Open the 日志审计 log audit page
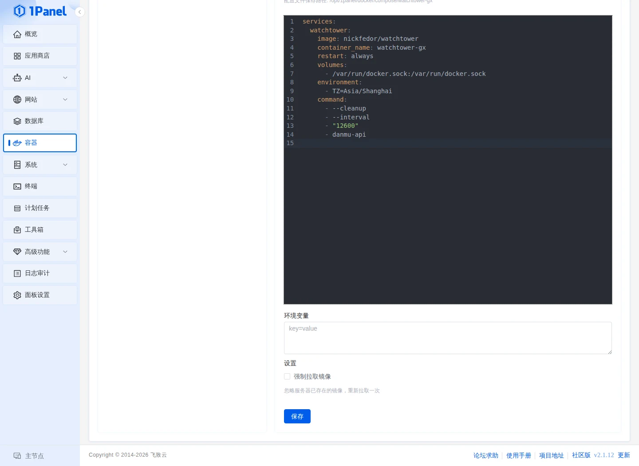Image resolution: width=639 pixels, height=466 pixels. tap(40, 273)
